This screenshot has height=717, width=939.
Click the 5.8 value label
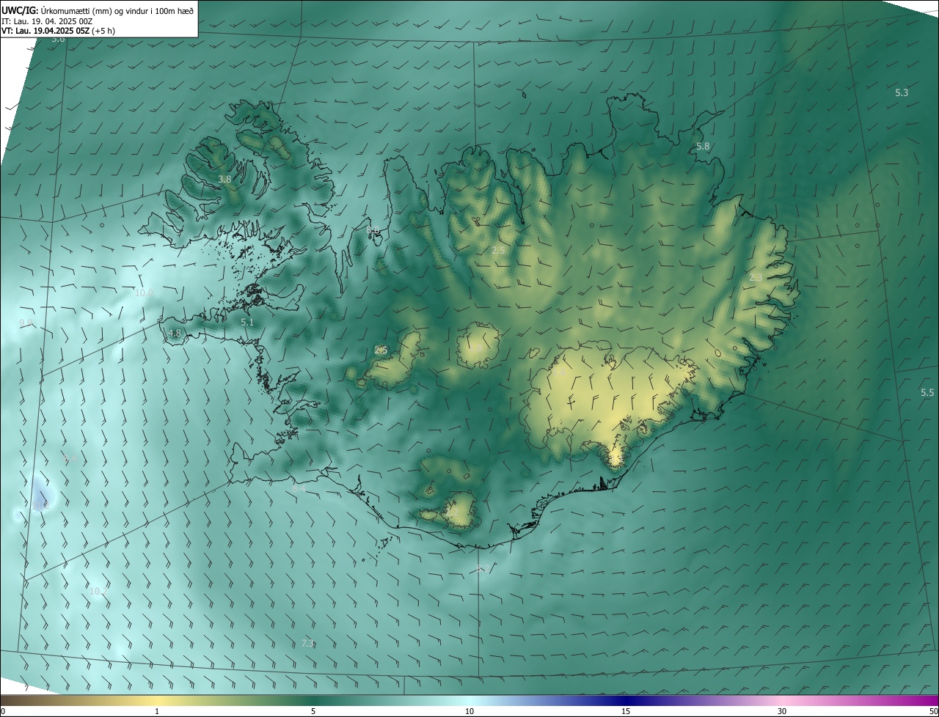(703, 147)
